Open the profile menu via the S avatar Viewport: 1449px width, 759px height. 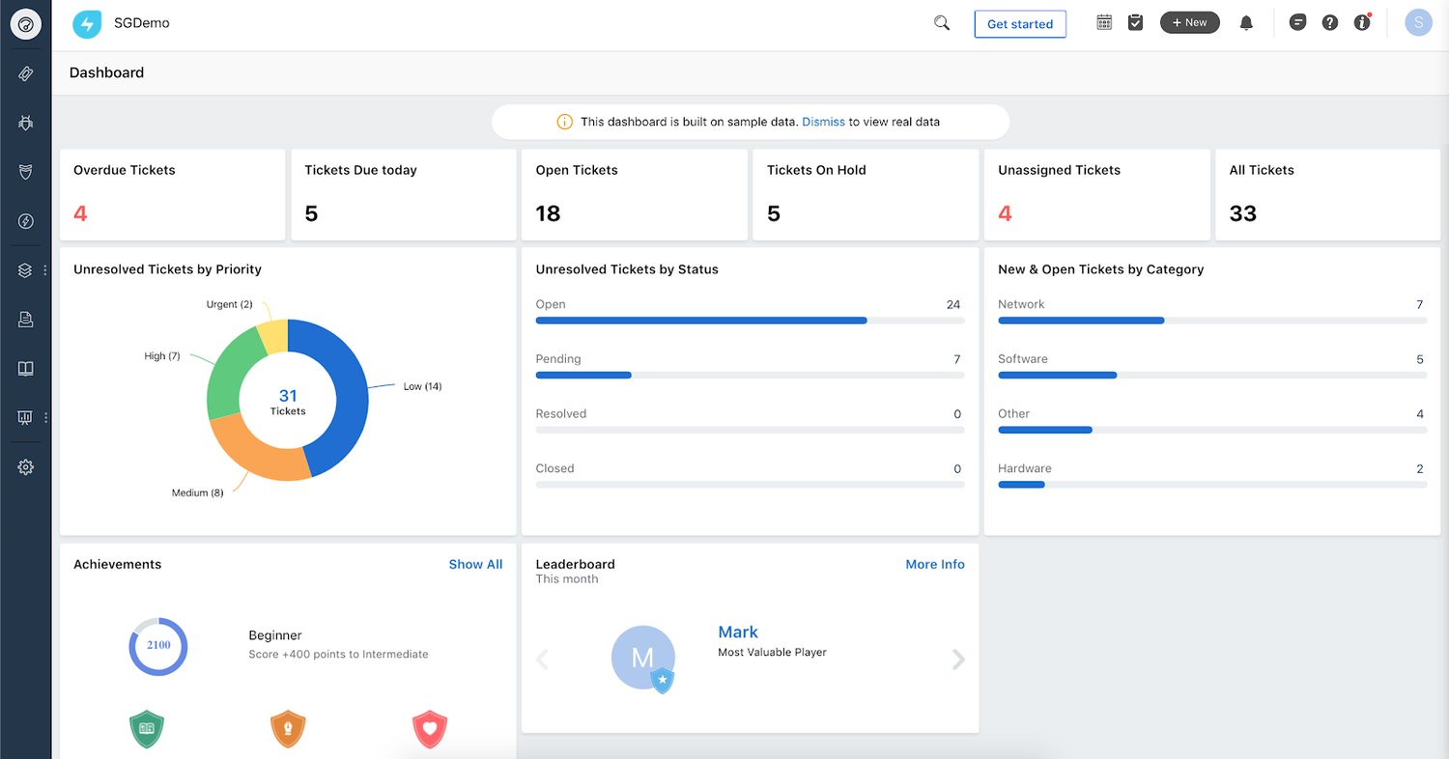(x=1418, y=22)
